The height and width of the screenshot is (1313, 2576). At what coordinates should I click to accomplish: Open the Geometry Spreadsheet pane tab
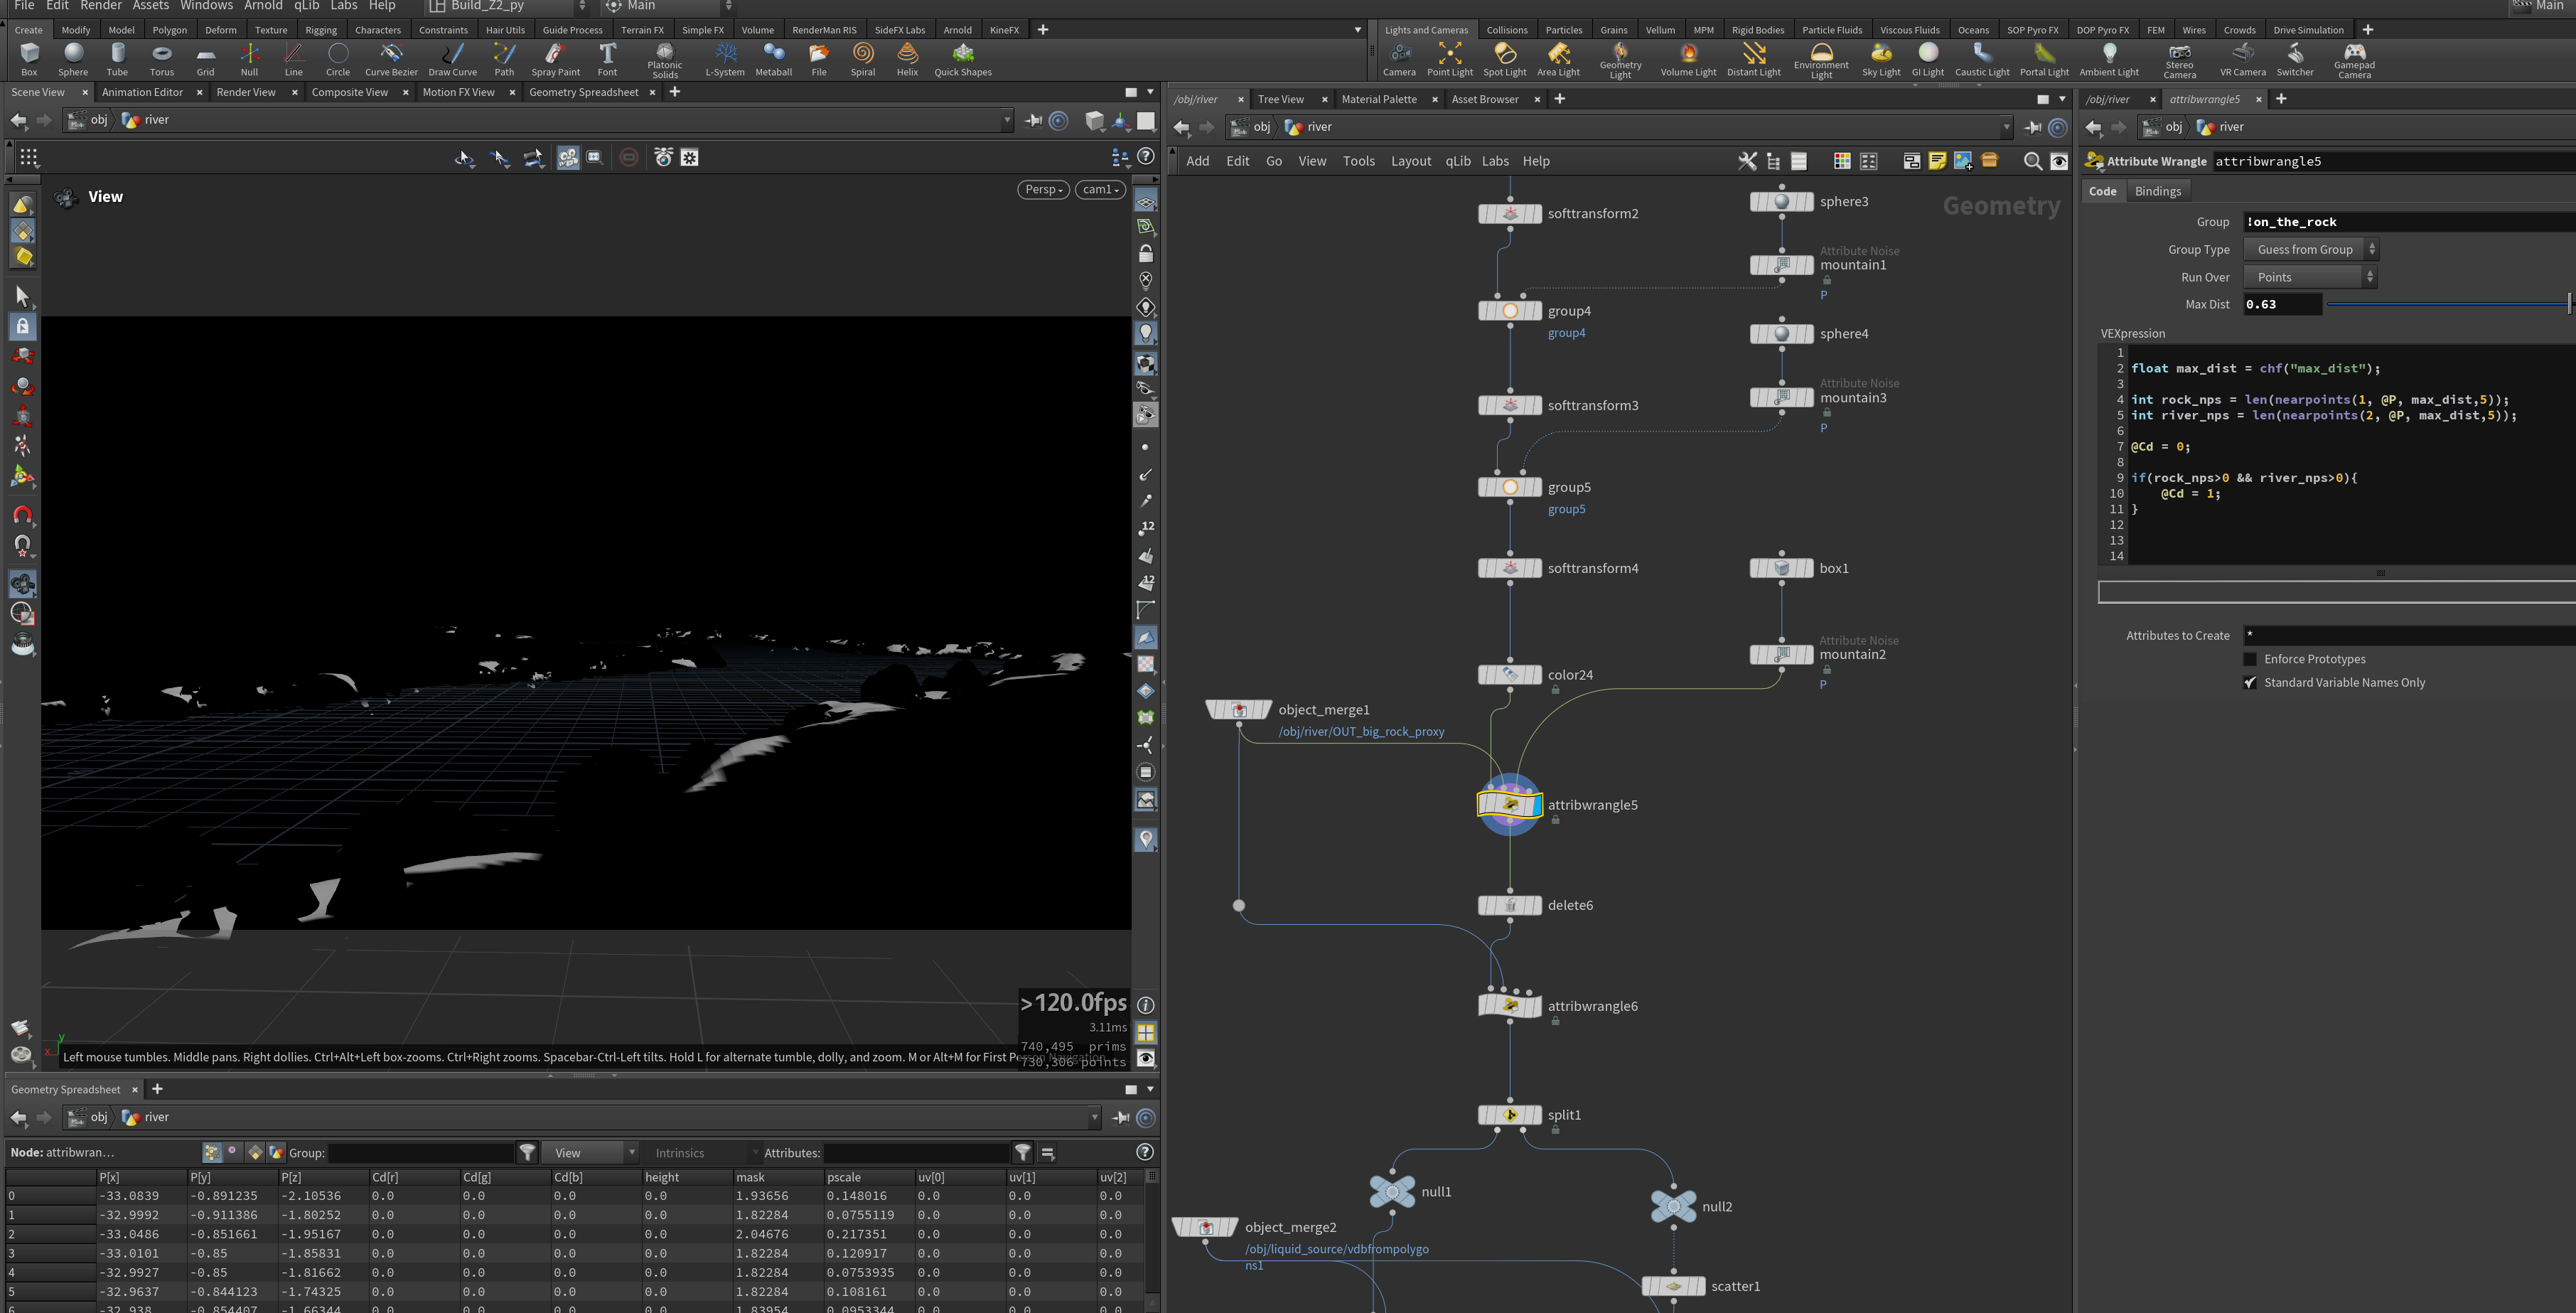(x=583, y=92)
